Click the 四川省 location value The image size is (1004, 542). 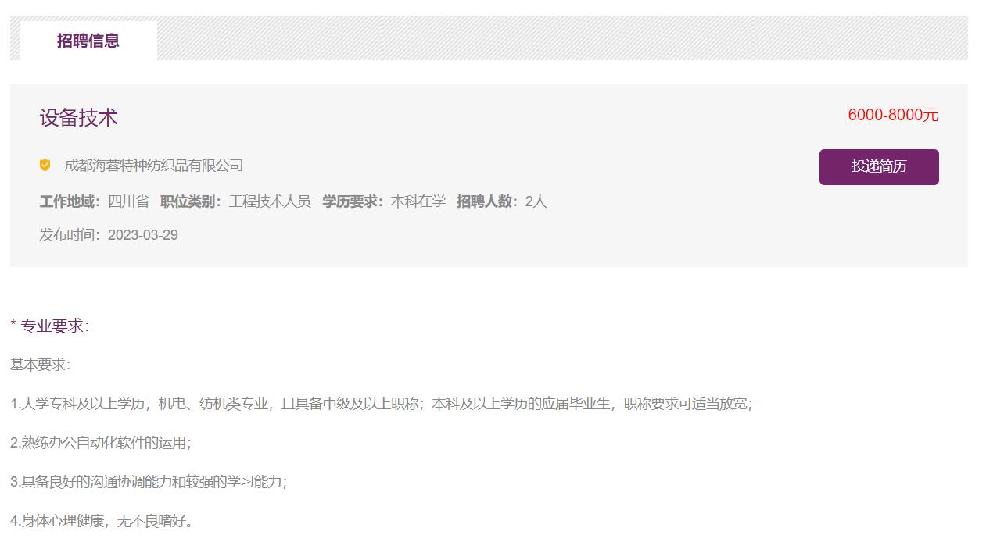tap(128, 201)
